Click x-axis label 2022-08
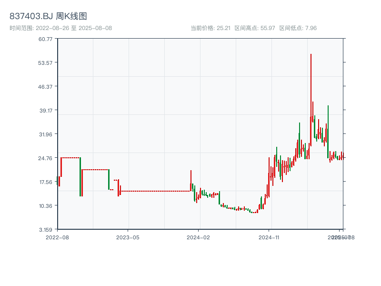 (57, 237)
